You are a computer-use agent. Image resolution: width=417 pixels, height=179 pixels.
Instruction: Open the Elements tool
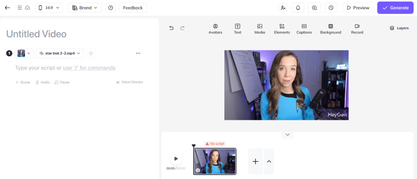[282, 29]
